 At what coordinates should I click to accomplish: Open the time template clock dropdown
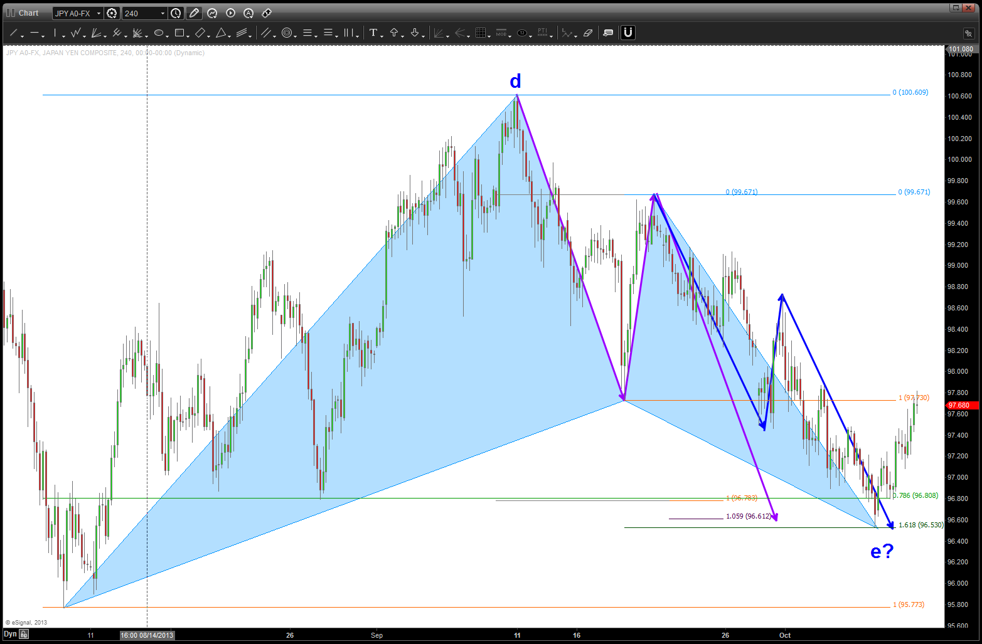point(176,13)
